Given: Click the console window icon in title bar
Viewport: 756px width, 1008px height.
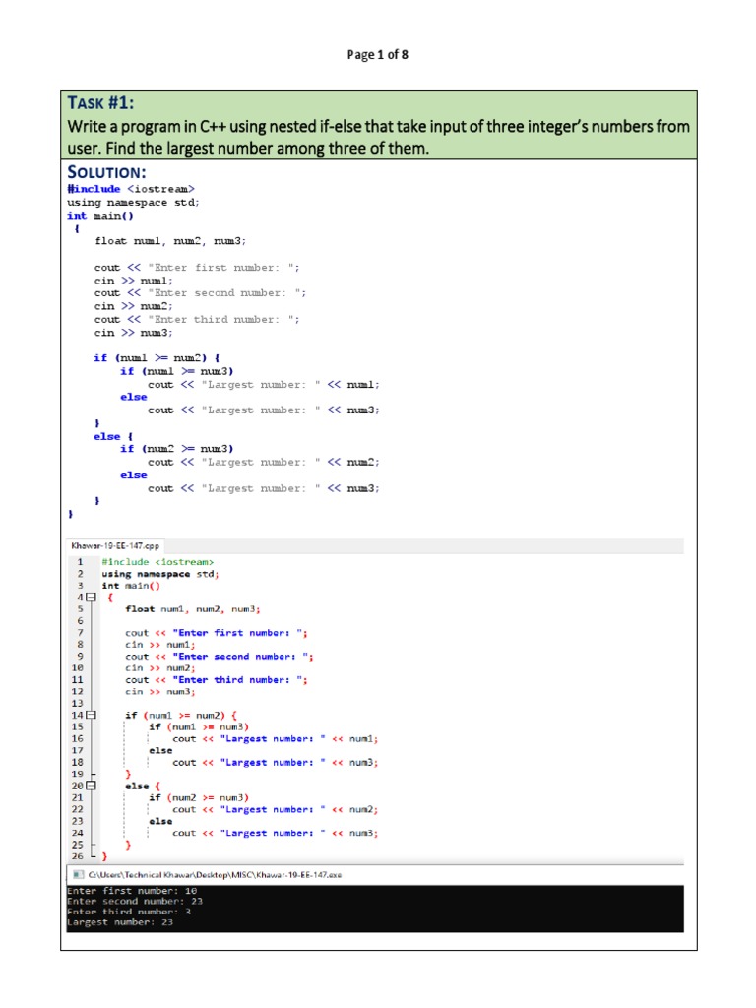Looking at the screenshot, I should point(76,874).
